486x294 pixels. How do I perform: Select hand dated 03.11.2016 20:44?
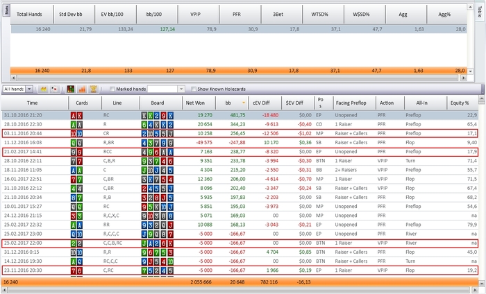point(240,133)
